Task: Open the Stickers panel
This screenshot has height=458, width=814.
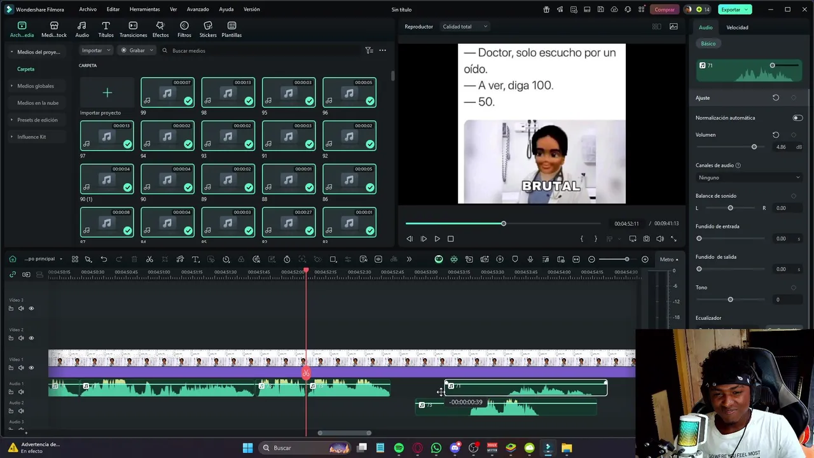Action: [208, 29]
